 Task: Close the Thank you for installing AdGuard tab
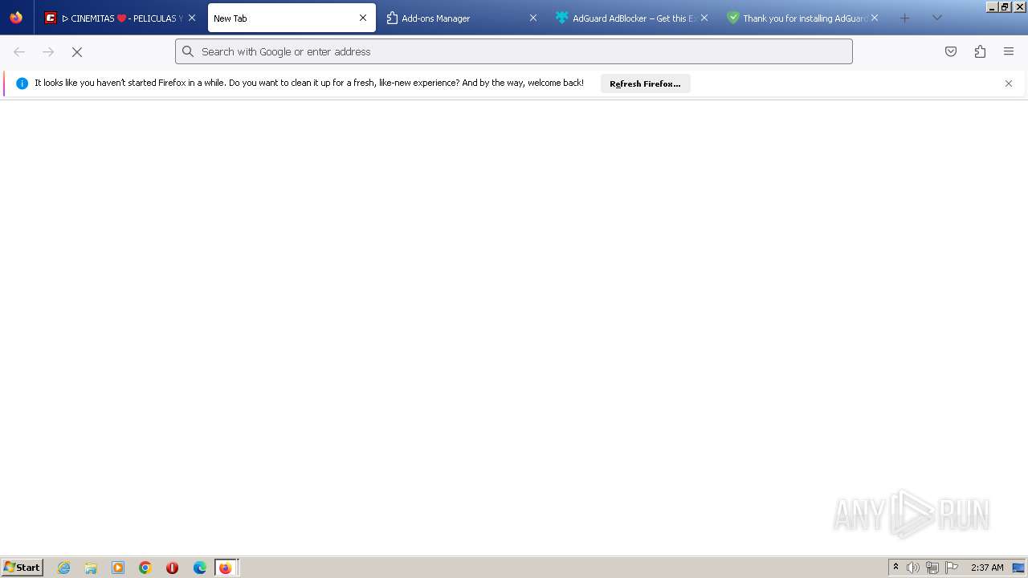coord(875,18)
